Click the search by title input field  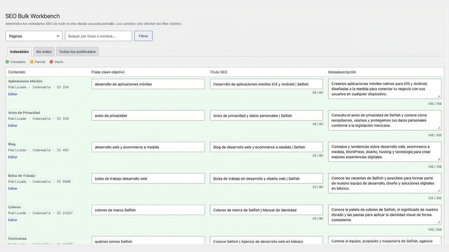[x=98, y=36]
